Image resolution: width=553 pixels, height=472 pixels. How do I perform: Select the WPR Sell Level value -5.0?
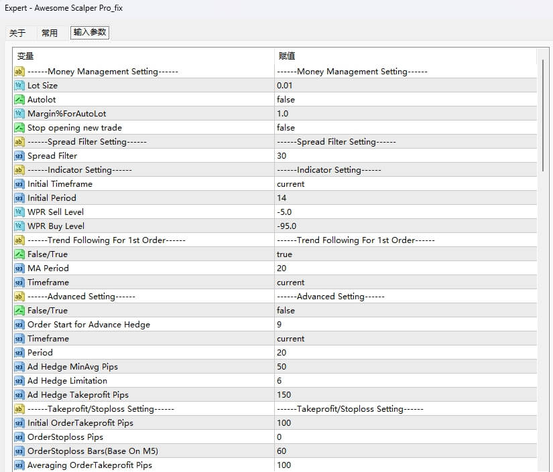coord(284,212)
